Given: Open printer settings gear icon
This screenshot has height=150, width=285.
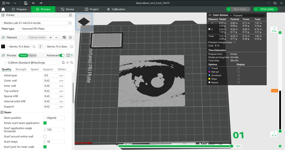Looking at the screenshot, I should [70, 15].
